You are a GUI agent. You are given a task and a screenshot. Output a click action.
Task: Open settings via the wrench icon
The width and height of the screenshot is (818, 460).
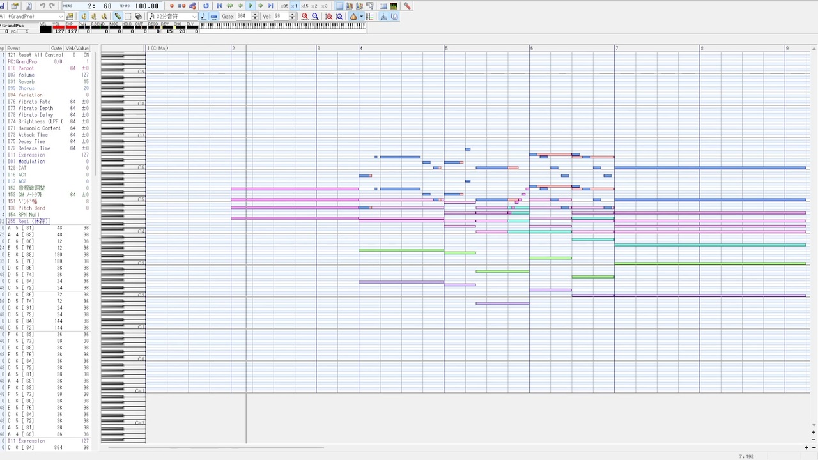click(x=407, y=6)
